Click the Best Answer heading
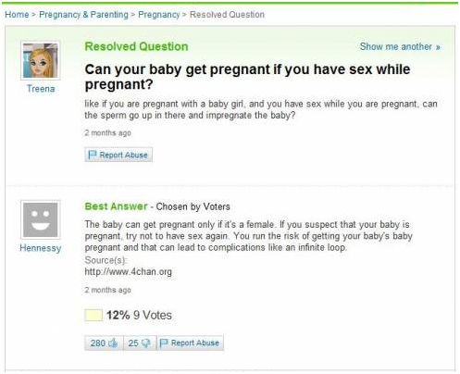Screen dimensions: 460x374 [116, 206]
